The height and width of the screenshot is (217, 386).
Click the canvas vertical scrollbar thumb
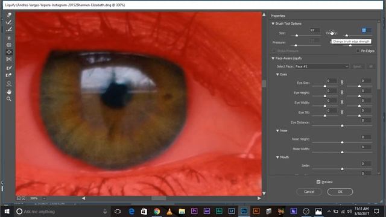[x=264, y=84]
